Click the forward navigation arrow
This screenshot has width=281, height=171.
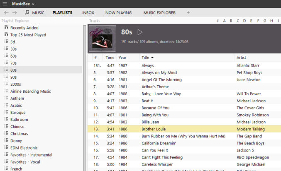pyautogui.click(x=15, y=13)
